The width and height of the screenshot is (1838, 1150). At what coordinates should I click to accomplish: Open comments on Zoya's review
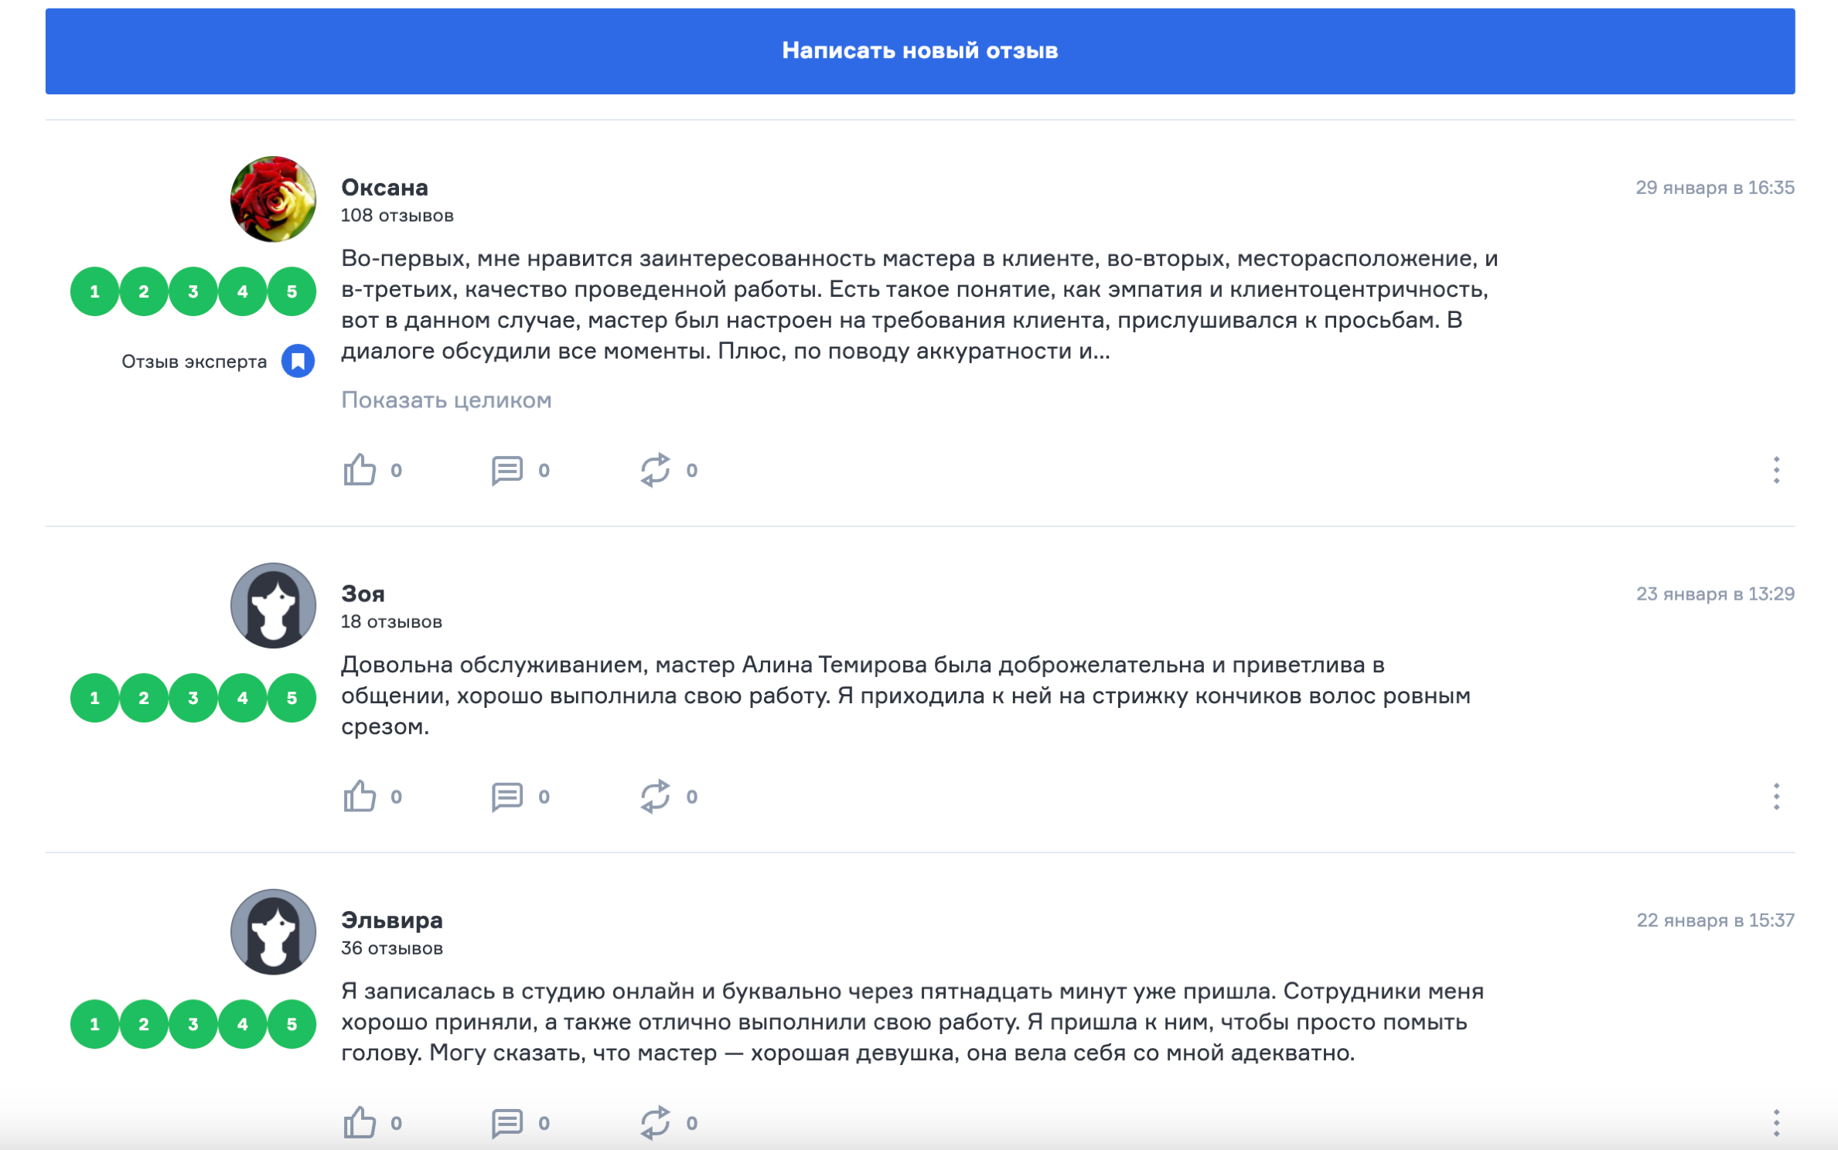pos(507,796)
